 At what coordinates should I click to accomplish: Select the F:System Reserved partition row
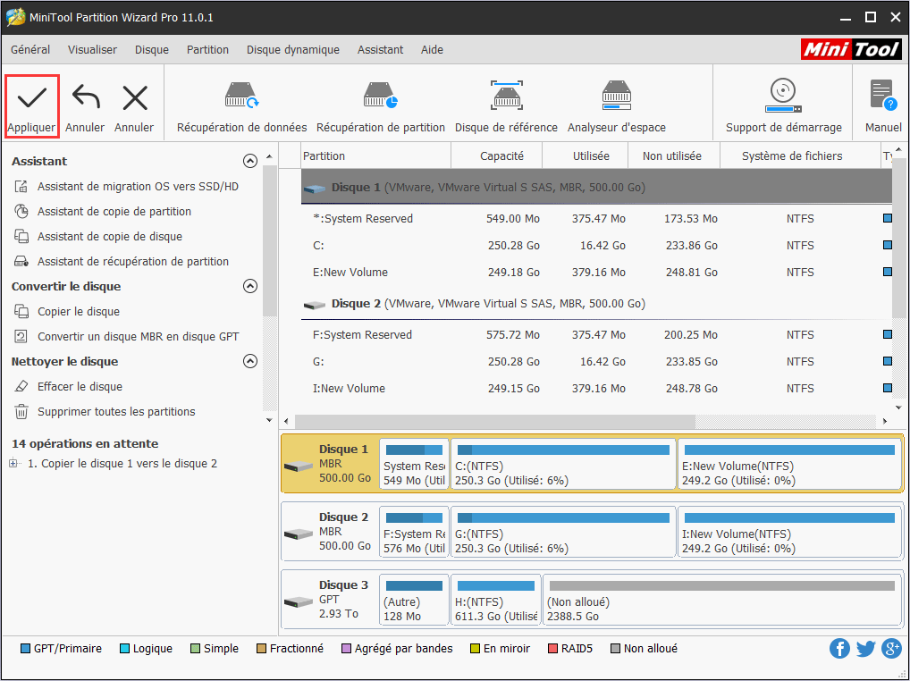(596, 335)
